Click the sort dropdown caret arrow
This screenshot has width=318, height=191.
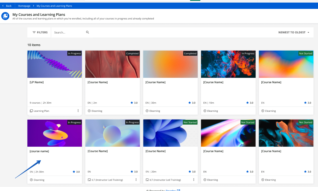tap(308, 33)
